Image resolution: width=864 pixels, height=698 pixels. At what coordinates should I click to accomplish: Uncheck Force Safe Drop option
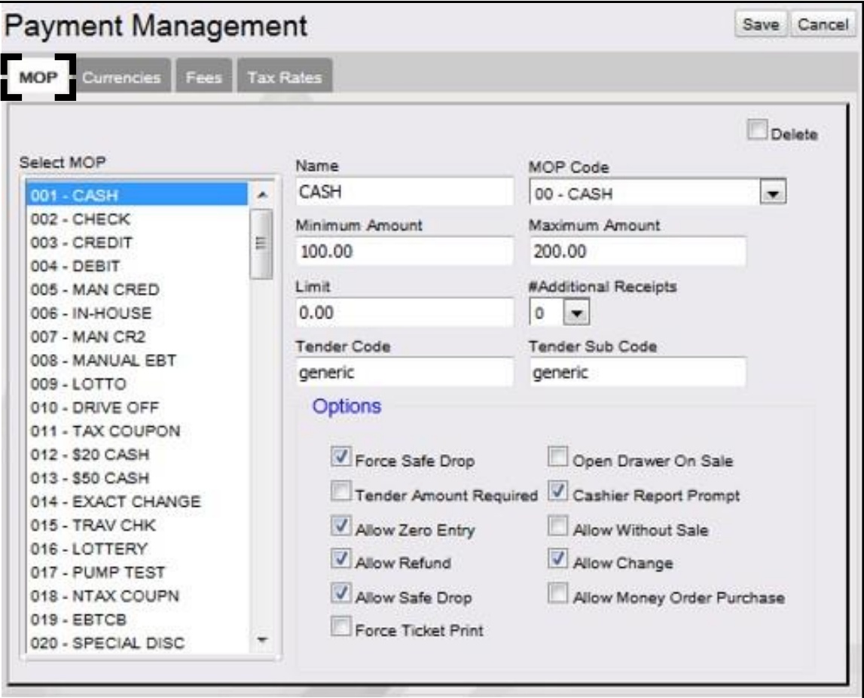tap(341, 457)
